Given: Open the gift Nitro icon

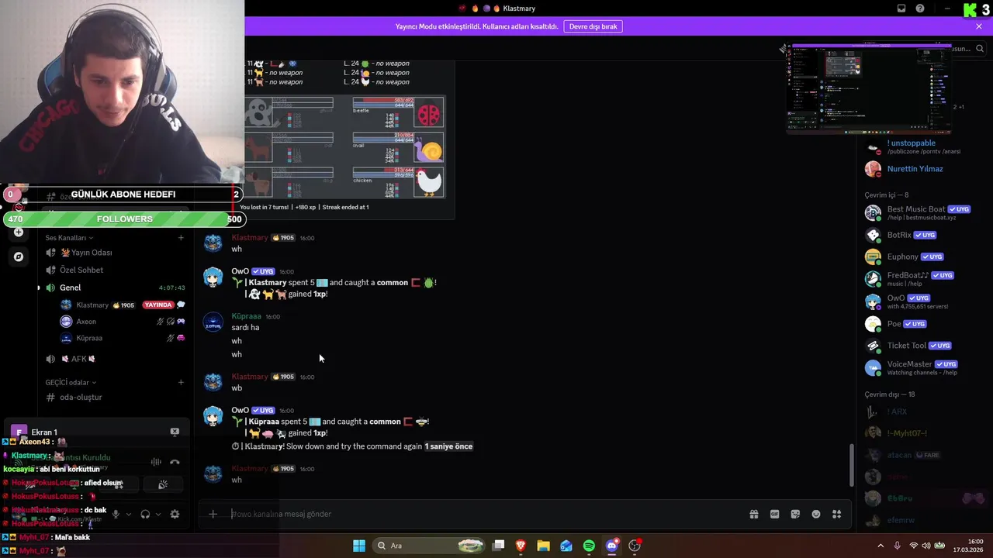Looking at the screenshot, I should [x=753, y=514].
